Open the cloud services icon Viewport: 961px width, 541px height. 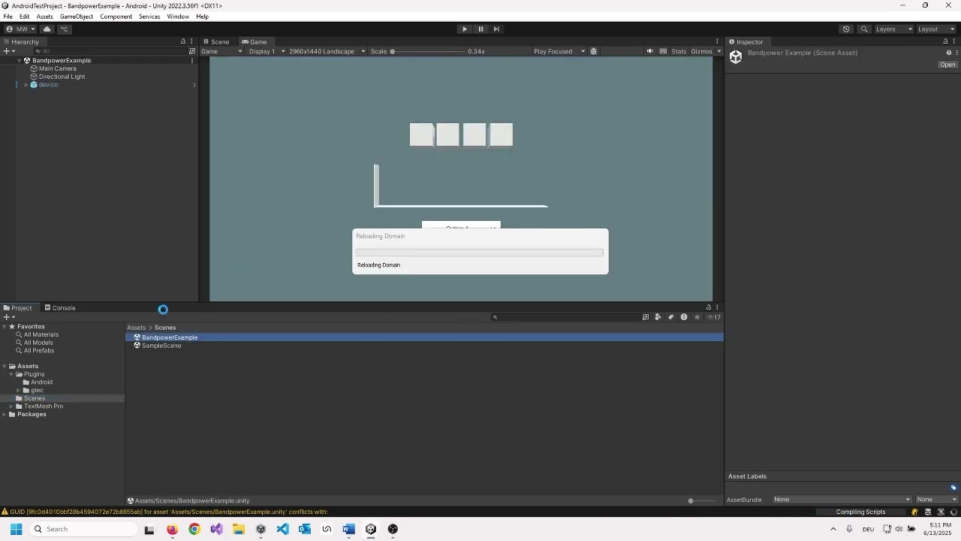pos(47,29)
